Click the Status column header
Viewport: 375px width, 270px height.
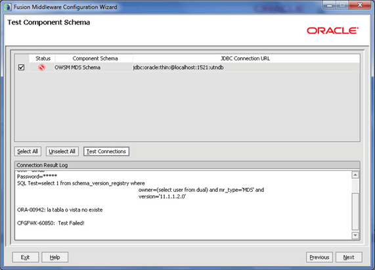click(42, 58)
